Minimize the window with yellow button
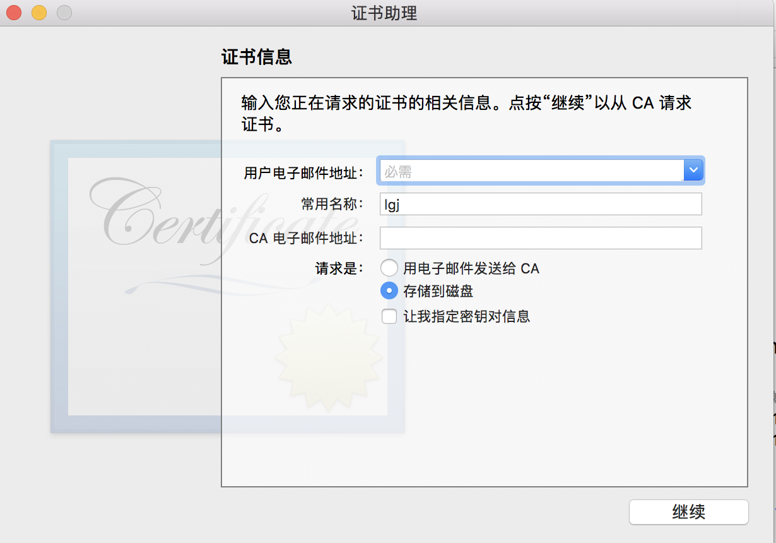The height and width of the screenshot is (543, 776). [x=38, y=12]
